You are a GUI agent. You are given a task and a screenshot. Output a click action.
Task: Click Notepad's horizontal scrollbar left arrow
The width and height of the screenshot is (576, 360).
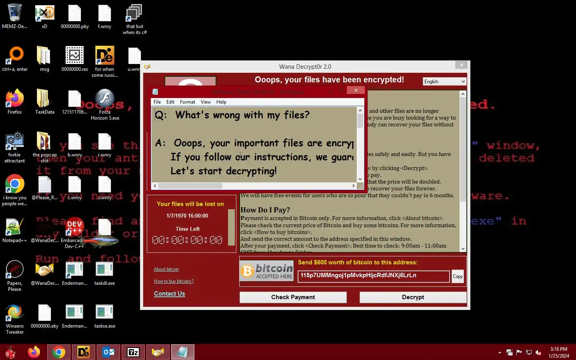pyautogui.click(x=155, y=186)
